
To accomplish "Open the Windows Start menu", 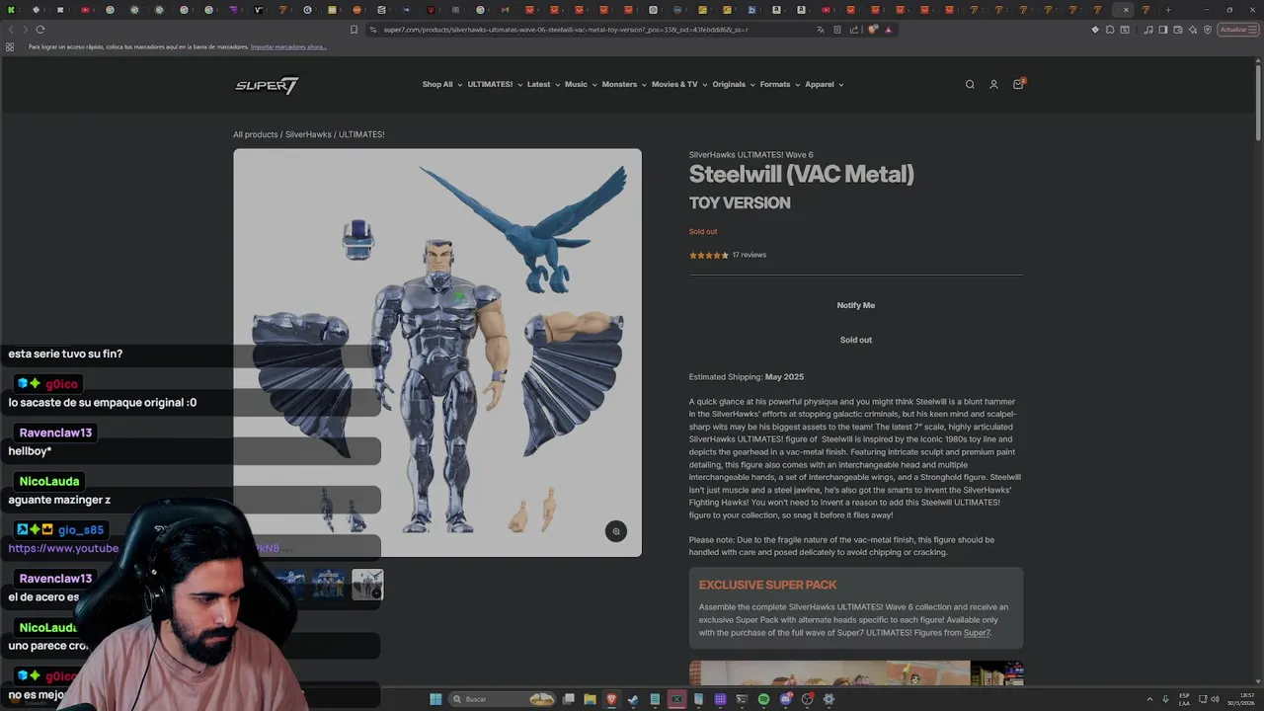I will point(435,699).
